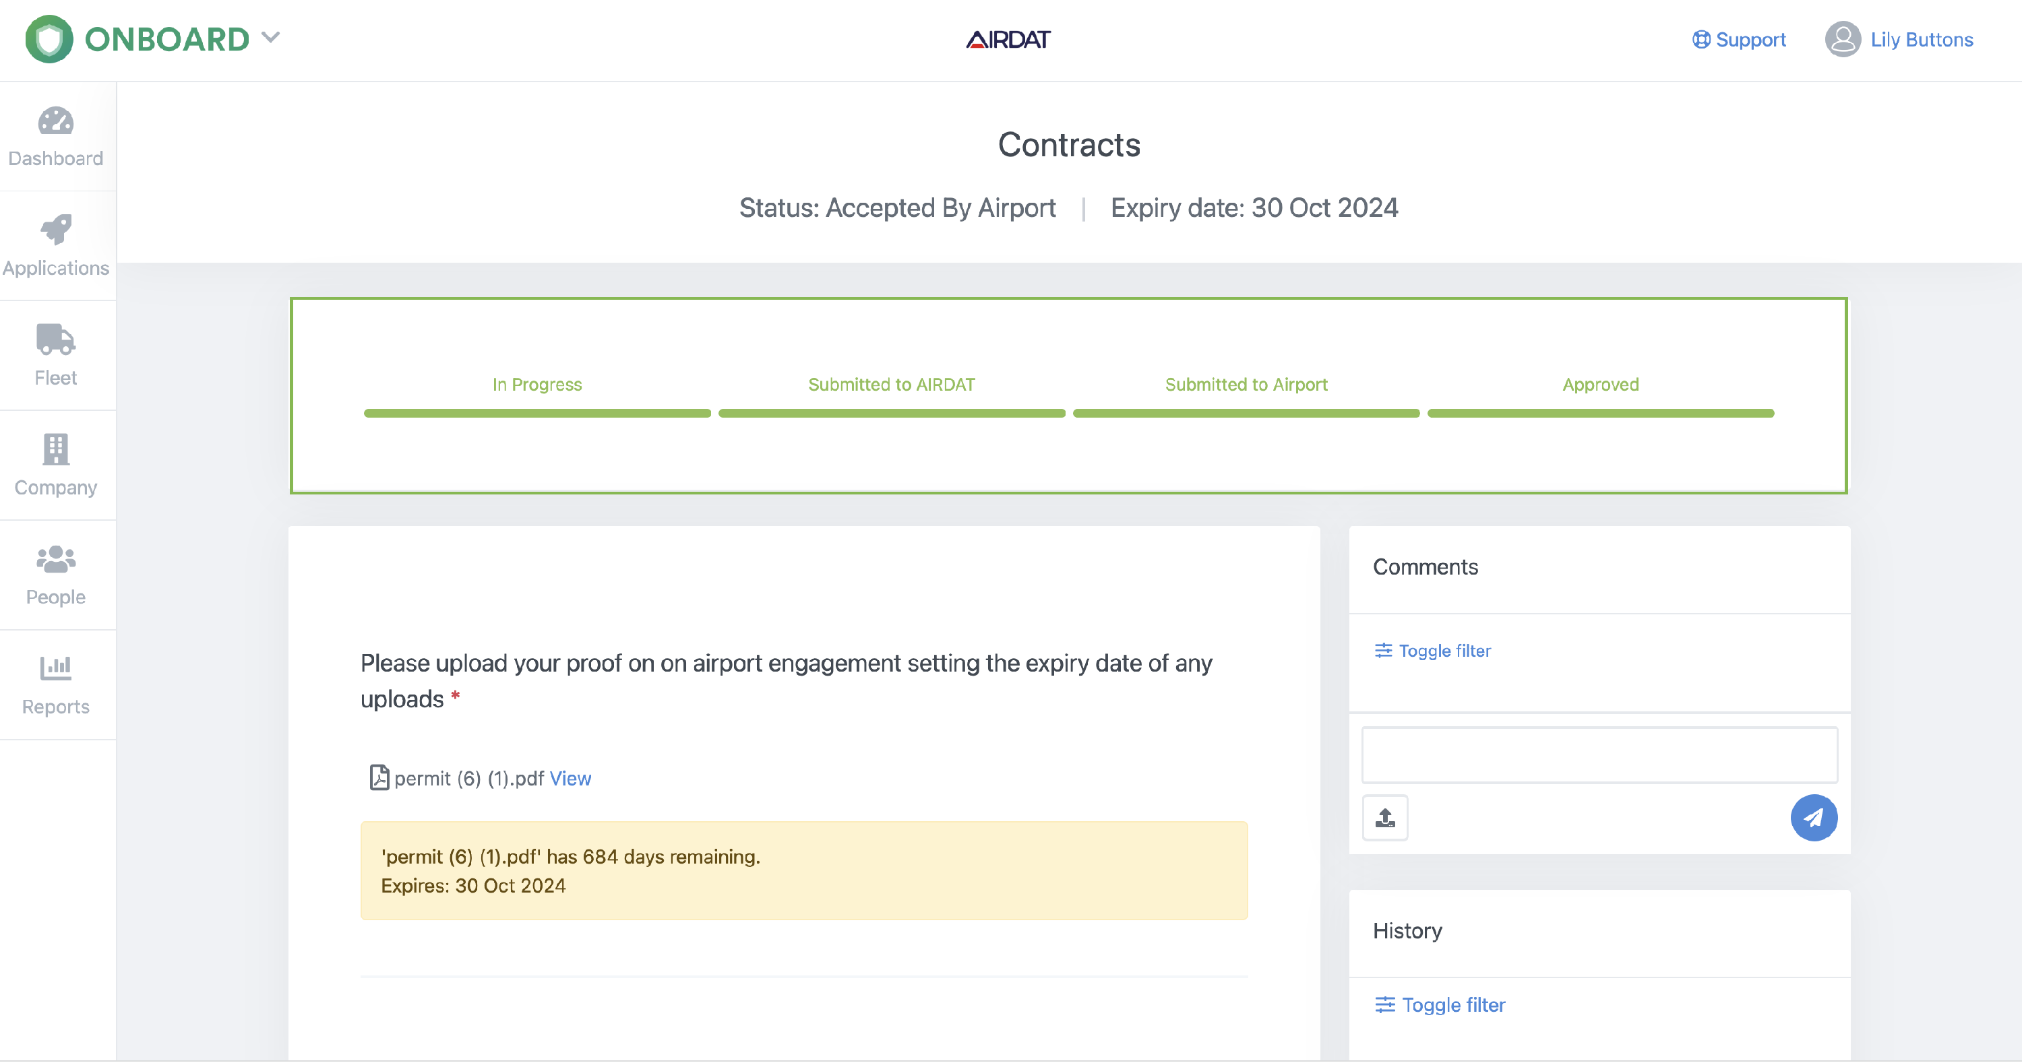Screen dimensions: 2022x1063
Task: Open the Dashboard gauge icon
Action: click(x=56, y=122)
